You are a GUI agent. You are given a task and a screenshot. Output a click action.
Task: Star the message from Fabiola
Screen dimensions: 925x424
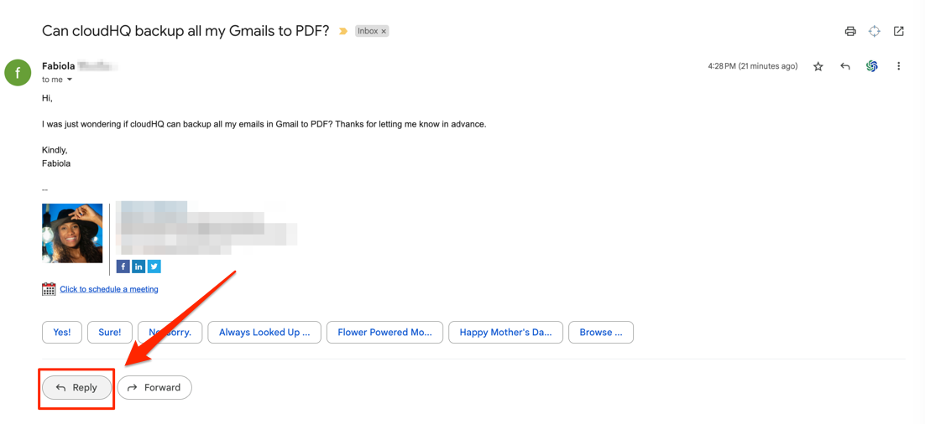point(818,66)
